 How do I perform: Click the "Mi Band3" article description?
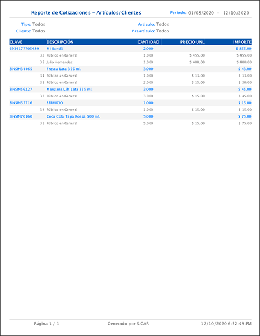click(x=55, y=49)
